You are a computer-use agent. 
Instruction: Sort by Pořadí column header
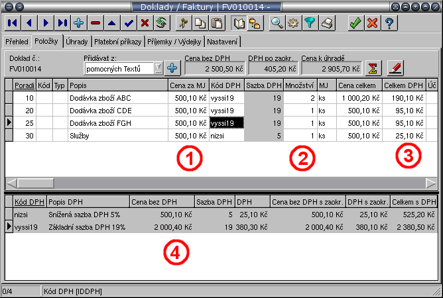[x=25, y=86]
